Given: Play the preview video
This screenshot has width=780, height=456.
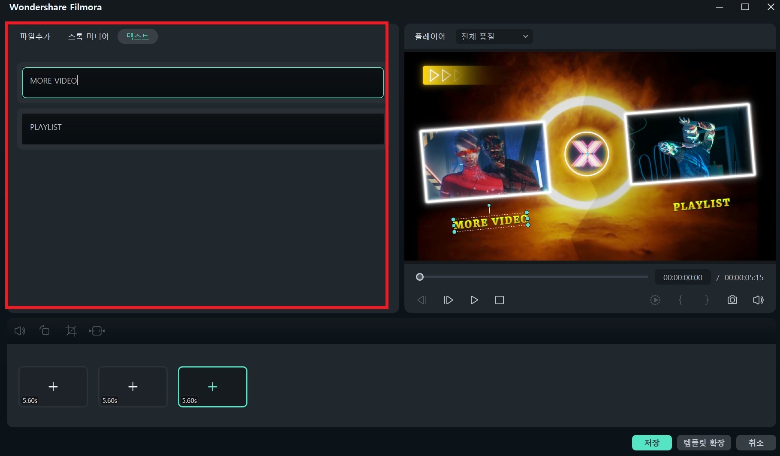Looking at the screenshot, I should 474,300.
